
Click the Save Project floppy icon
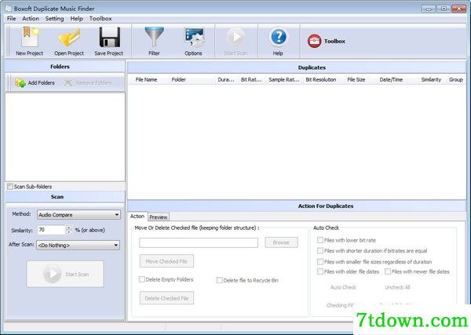coord(109,41)
